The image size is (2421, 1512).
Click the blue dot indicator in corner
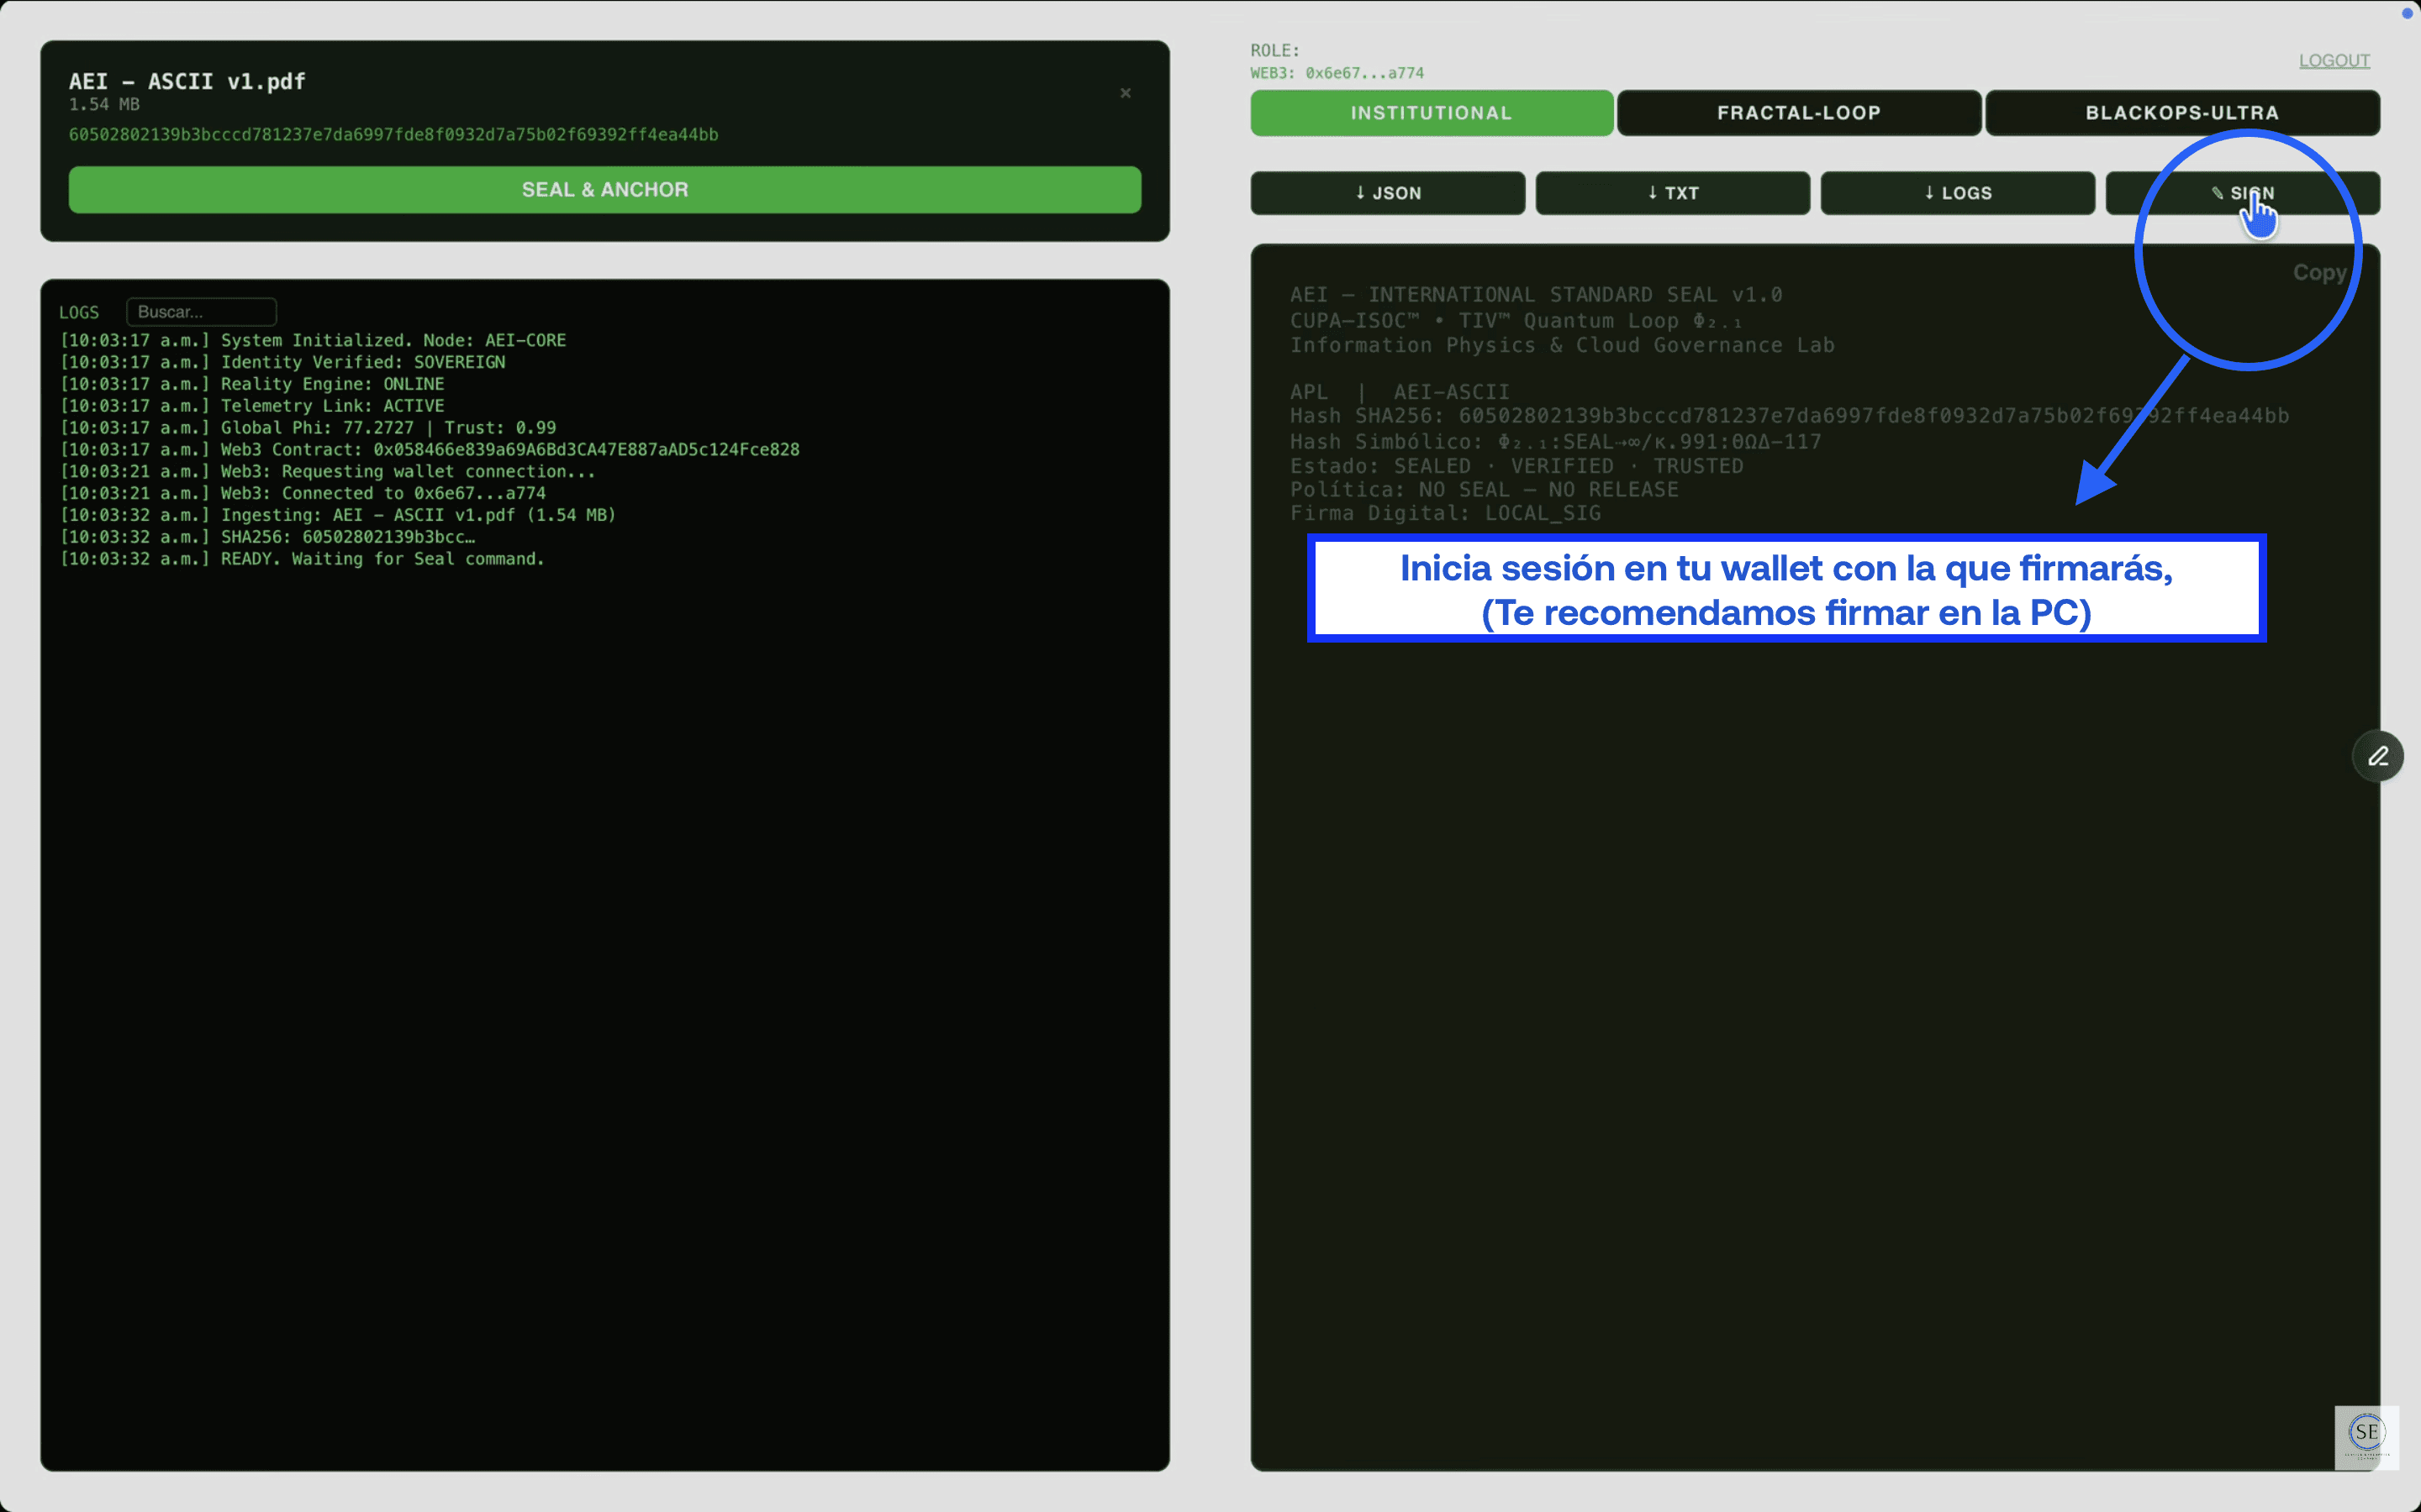[2407, 13]
